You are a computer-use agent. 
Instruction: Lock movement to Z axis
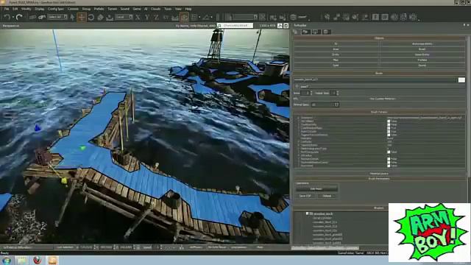(x=156, y=17)
